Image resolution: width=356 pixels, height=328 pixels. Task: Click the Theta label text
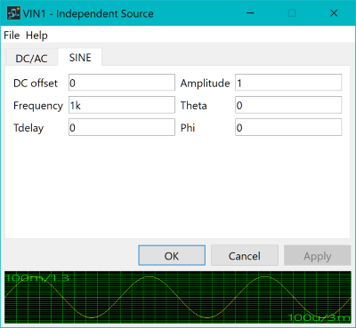(x=193, y=106)
